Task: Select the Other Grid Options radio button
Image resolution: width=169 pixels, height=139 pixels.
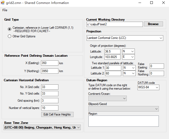Action: click(10, 36)
